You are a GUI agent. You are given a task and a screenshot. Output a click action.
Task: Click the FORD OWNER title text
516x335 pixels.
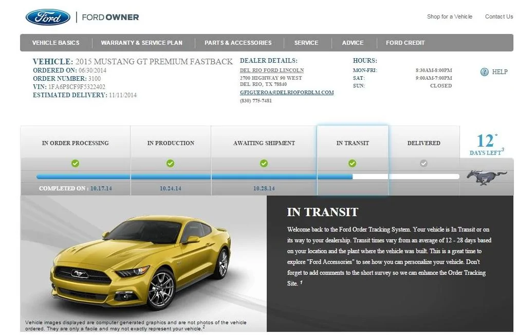110,17
